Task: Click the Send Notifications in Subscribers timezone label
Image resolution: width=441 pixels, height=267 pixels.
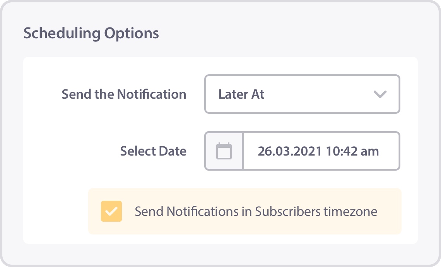Action: (256, 211)
